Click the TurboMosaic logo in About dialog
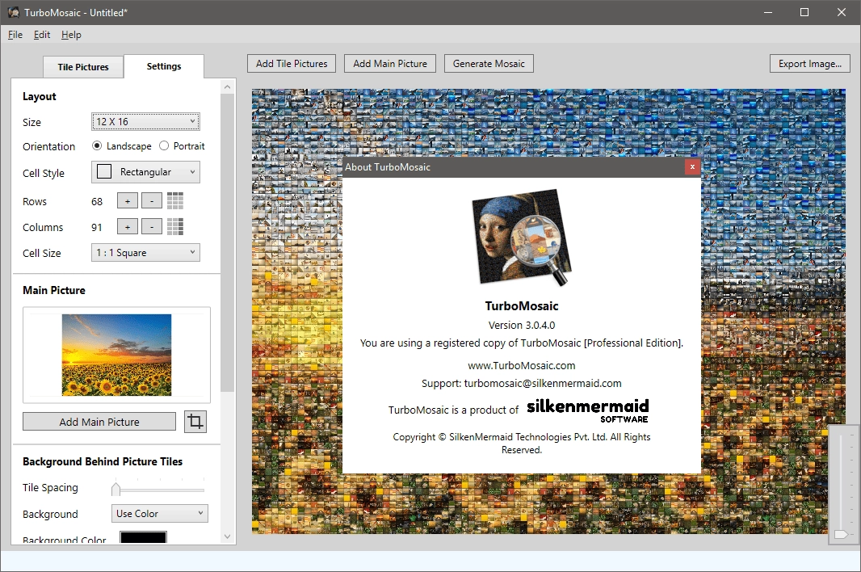This screenshot has height=572, width=861. click(x=522, y=238)
